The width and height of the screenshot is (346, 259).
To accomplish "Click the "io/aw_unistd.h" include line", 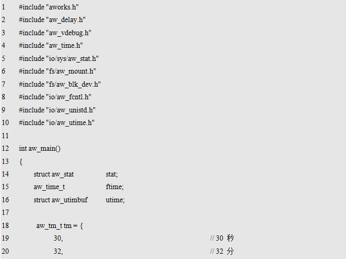I will coord(57,110).
